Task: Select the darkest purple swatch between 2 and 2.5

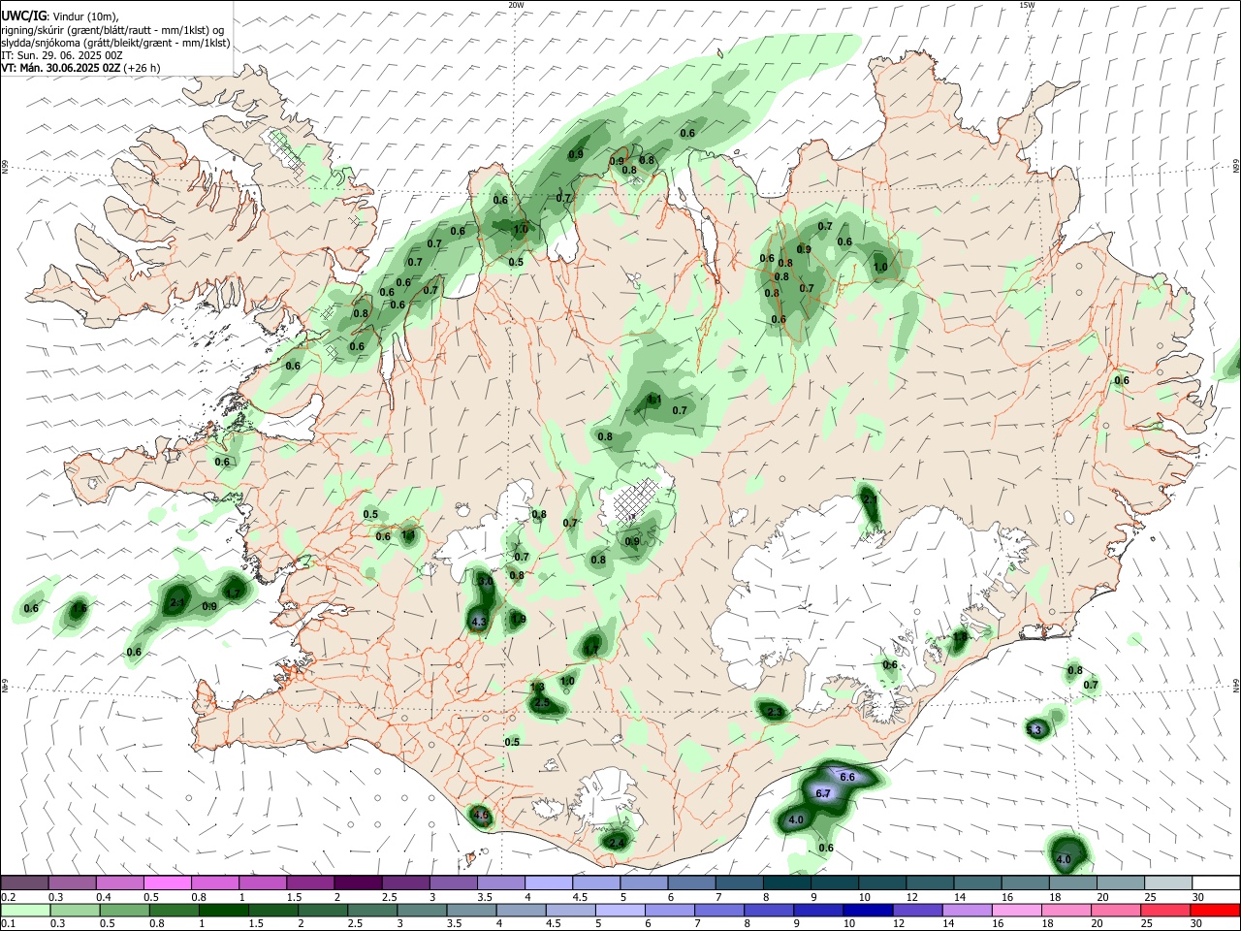Action: pyautogui.click(x=358, y=883)
